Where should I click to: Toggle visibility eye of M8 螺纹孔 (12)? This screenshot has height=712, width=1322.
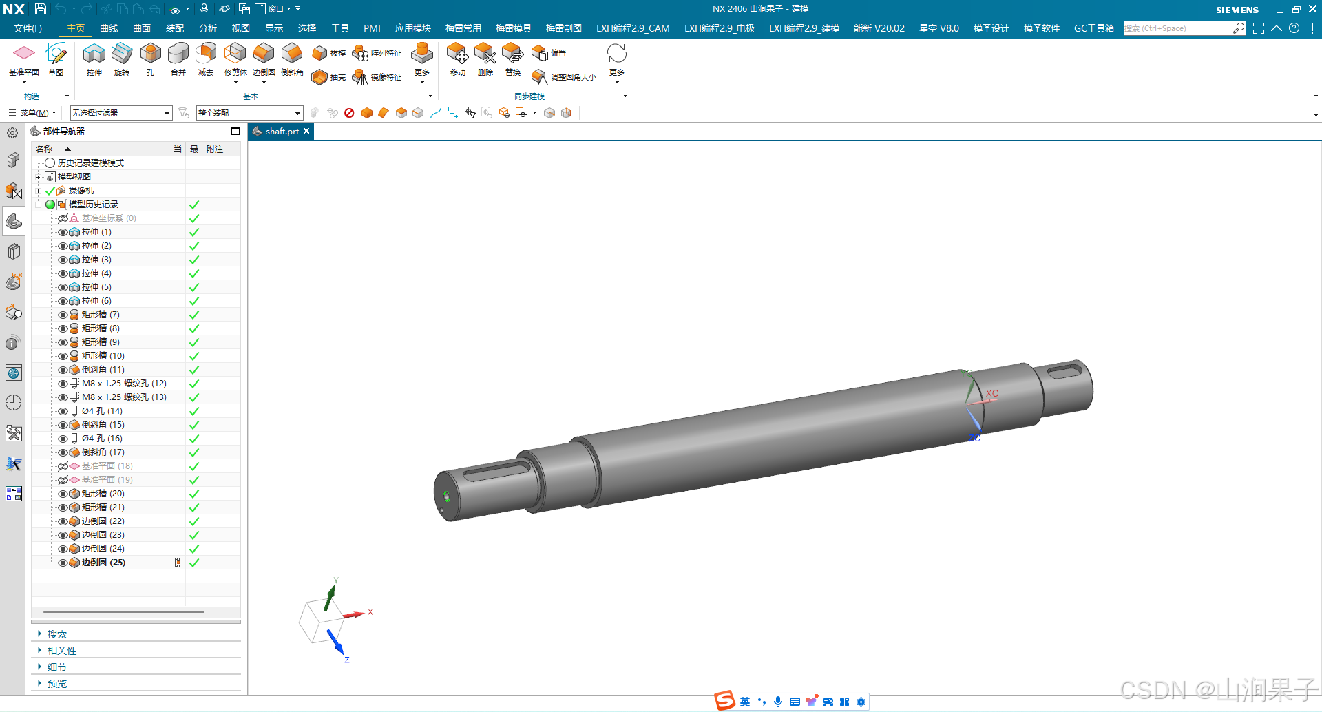[63, 384]
